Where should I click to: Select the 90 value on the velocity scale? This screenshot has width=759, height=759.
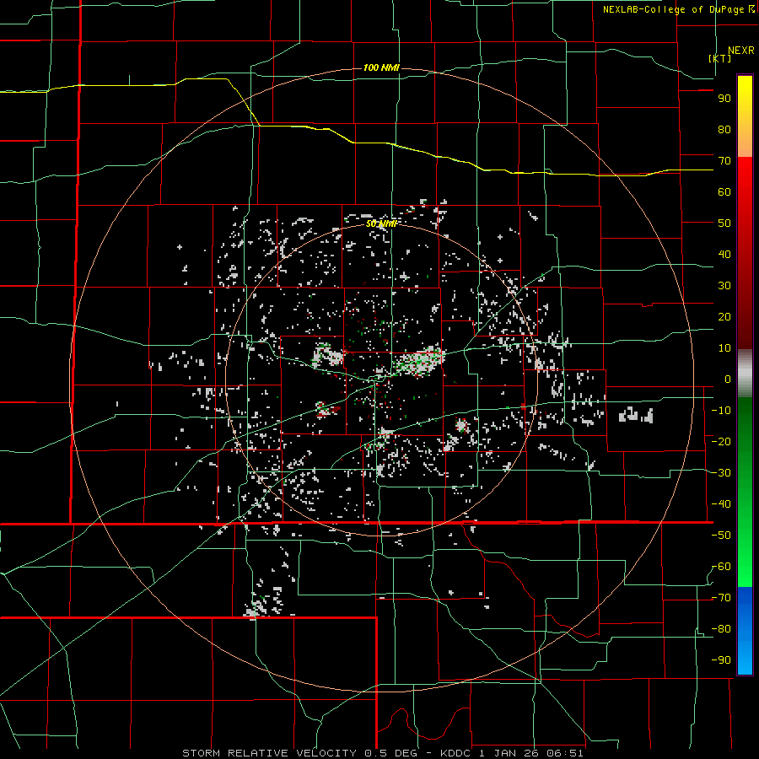pyautogui.click(x=724, y=99)
